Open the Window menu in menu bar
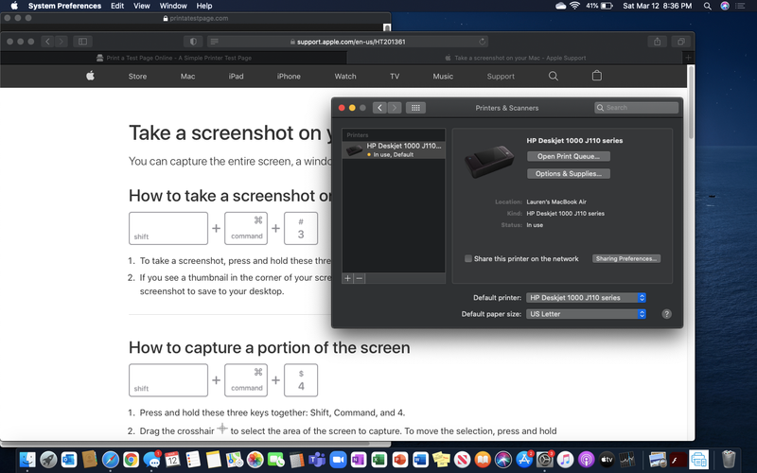Image resolution: width=757 pixels, height=473 pixels. point(172,6)
